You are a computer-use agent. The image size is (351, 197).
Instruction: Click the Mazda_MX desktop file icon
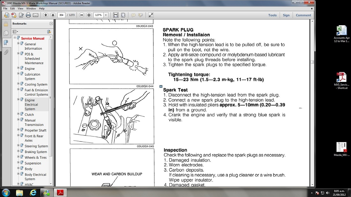coord(342,149)
